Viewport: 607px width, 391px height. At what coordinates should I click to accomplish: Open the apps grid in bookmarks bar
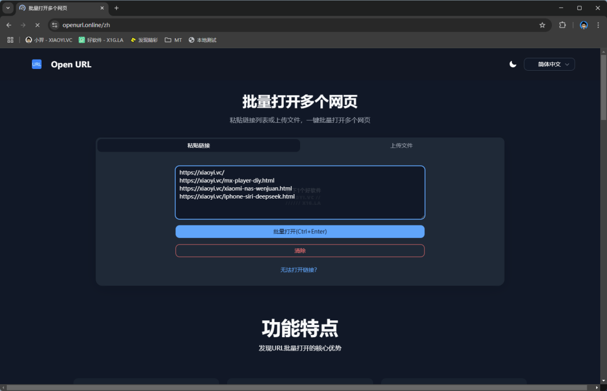(x=11, y=40)
